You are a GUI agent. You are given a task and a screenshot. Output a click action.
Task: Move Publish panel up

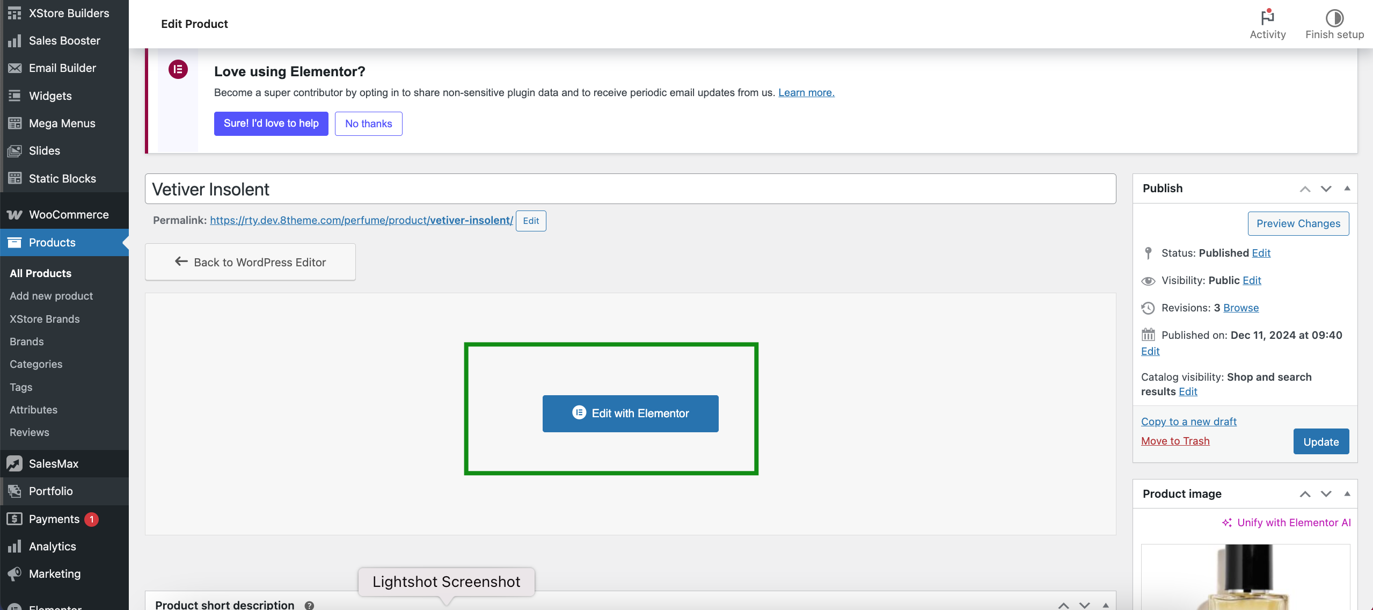click(x=1305, y=189)
